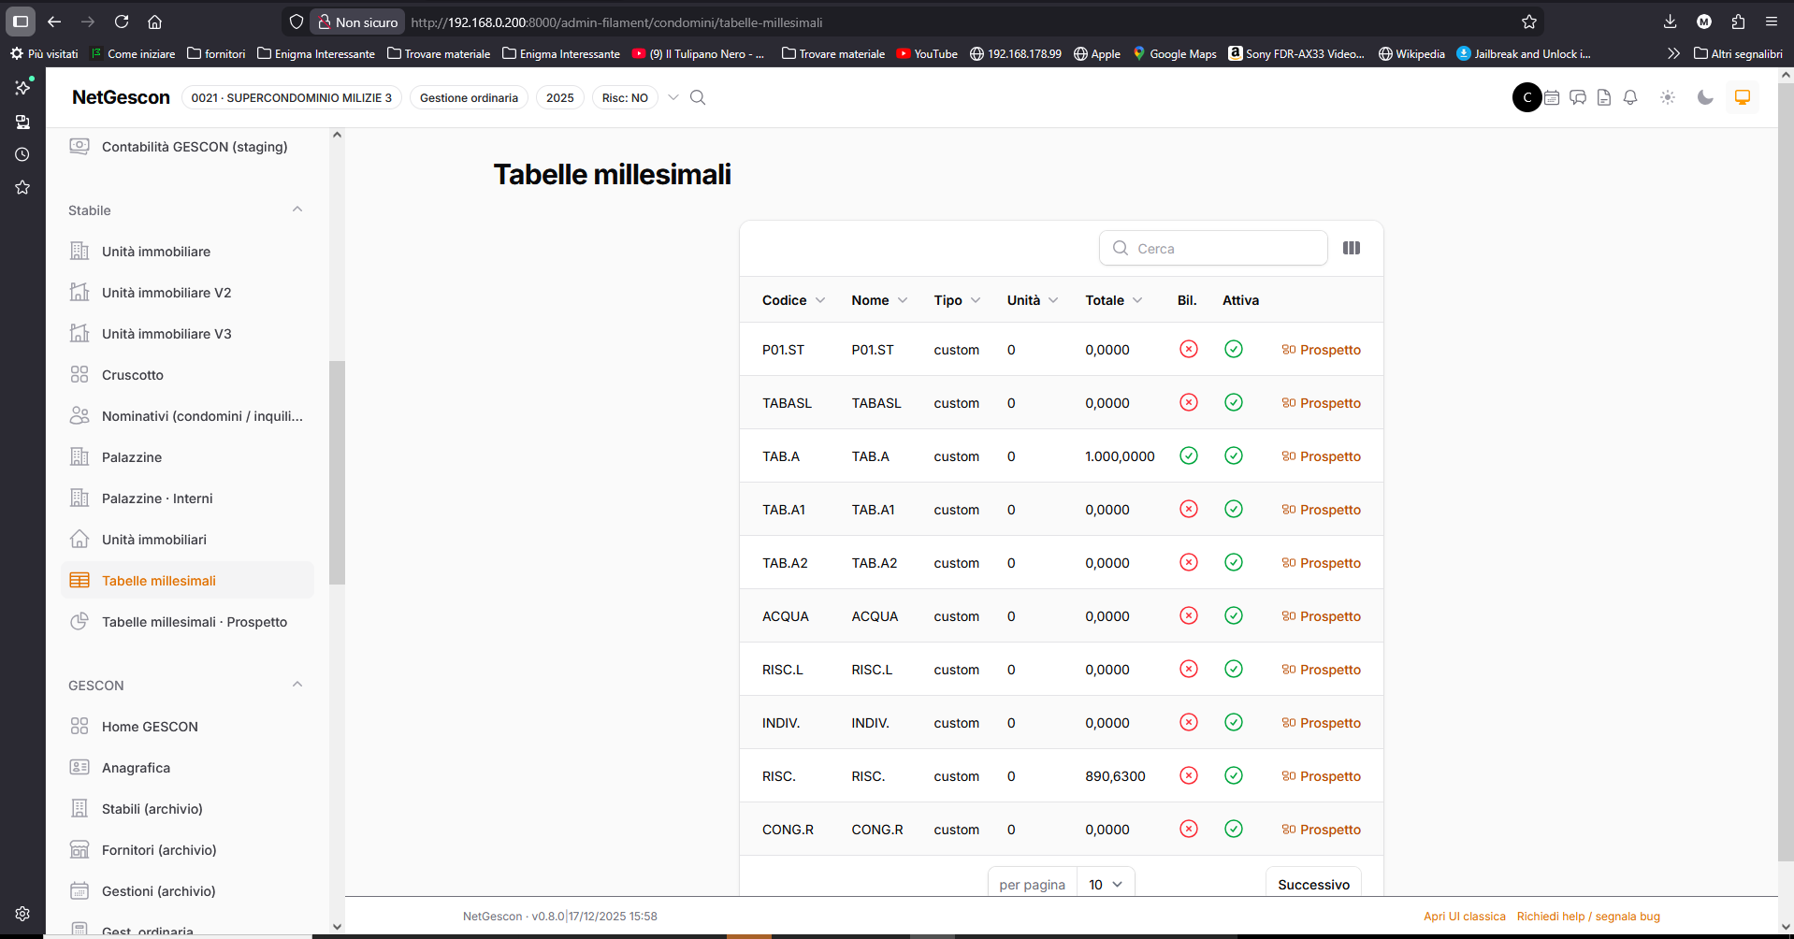Click the header search magnifier icon

tap(698, 97)
